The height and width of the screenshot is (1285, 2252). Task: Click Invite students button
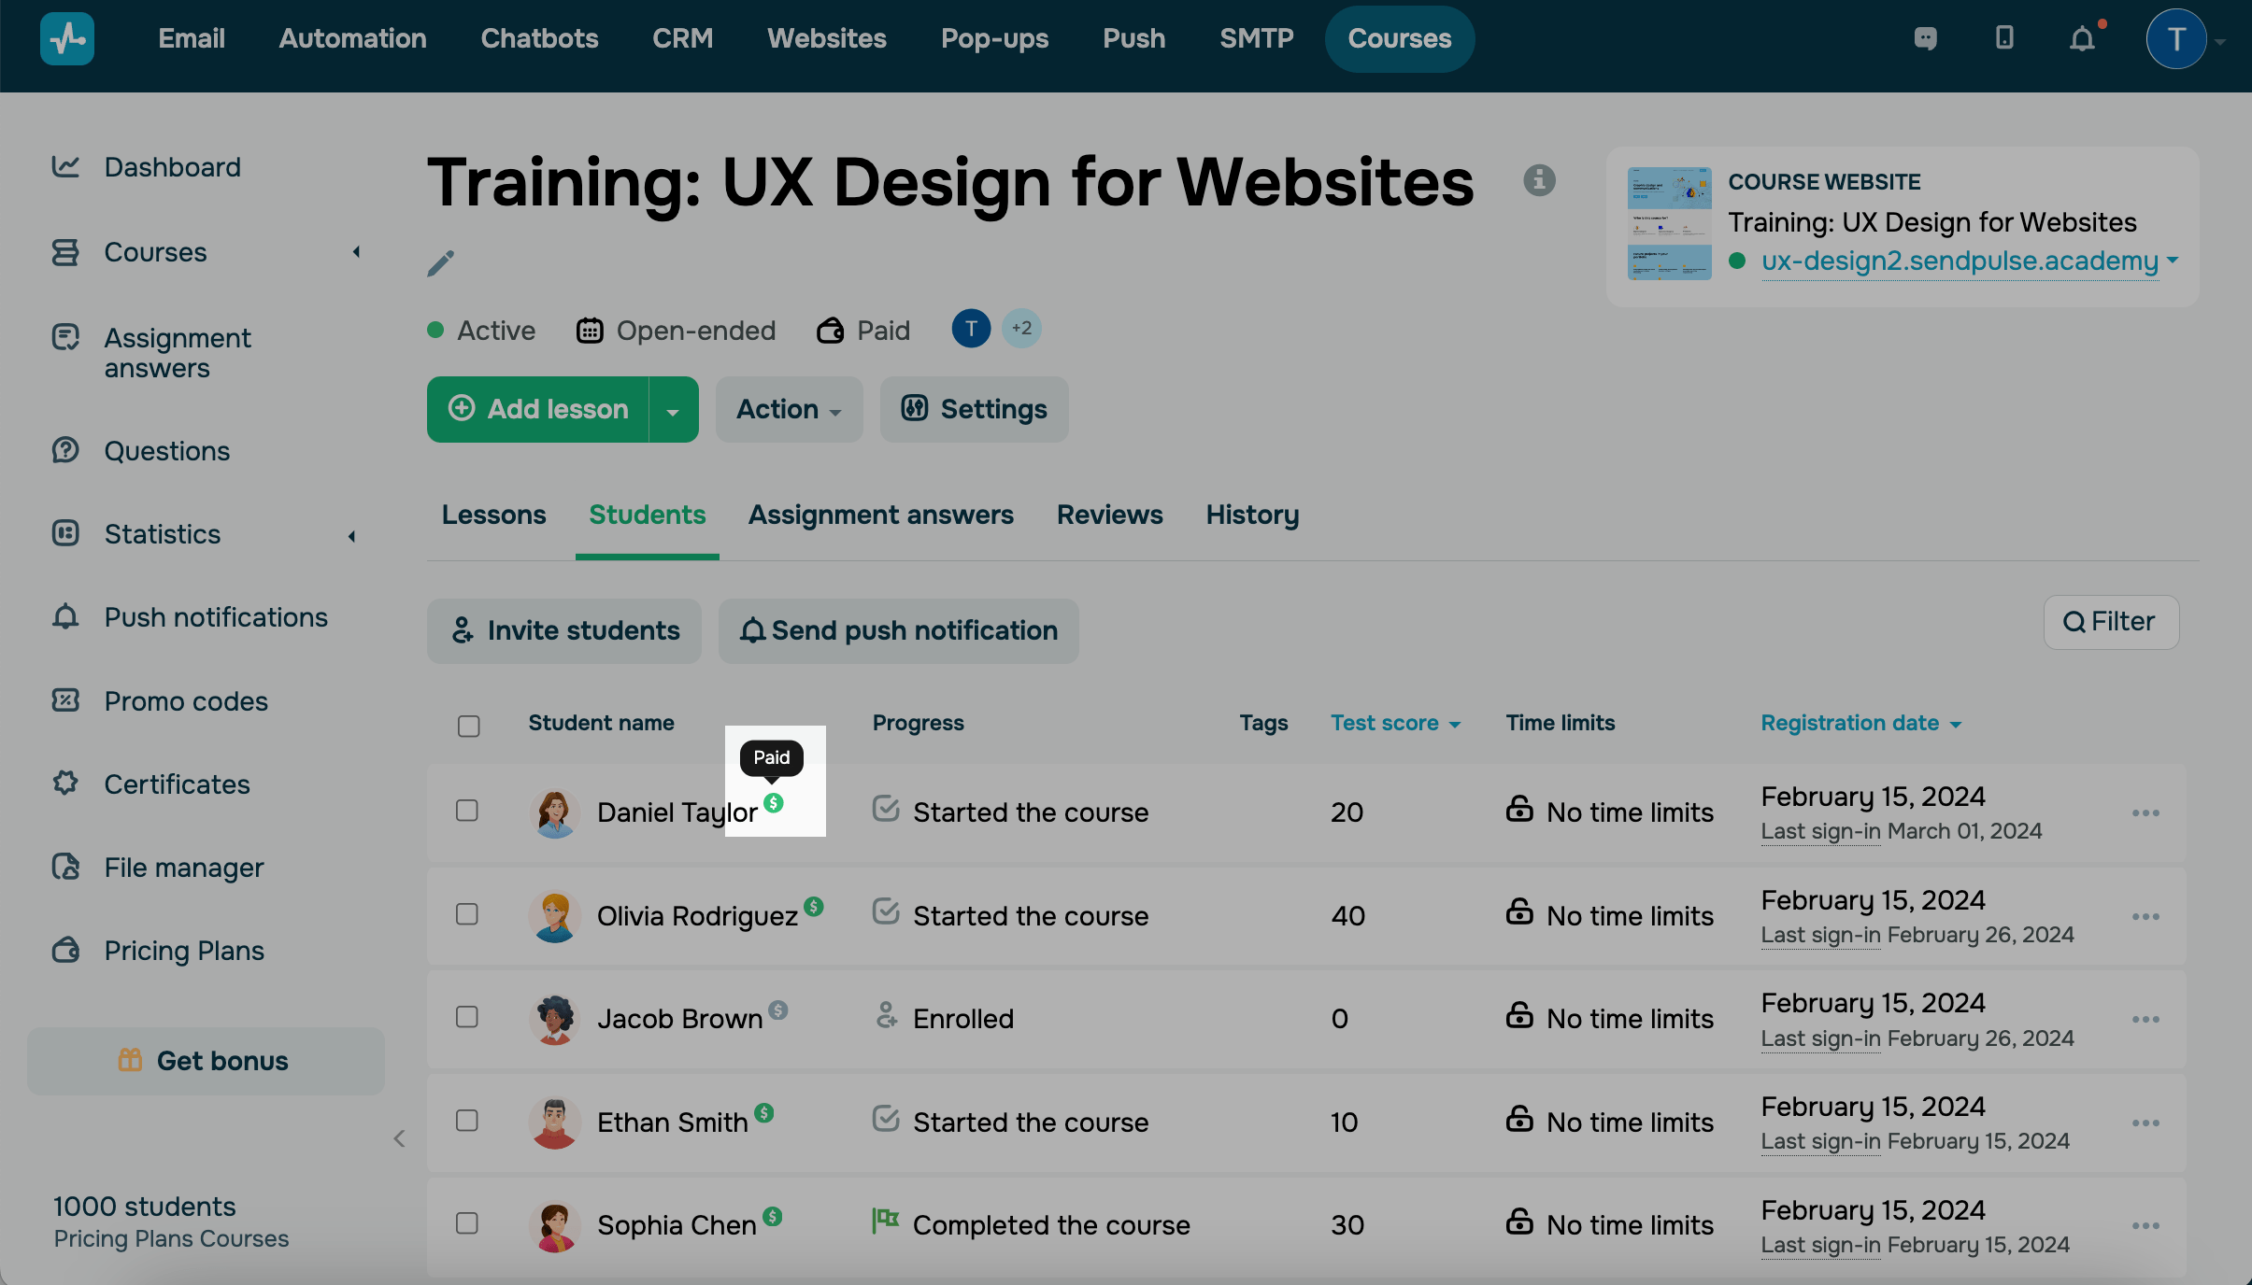563,630
